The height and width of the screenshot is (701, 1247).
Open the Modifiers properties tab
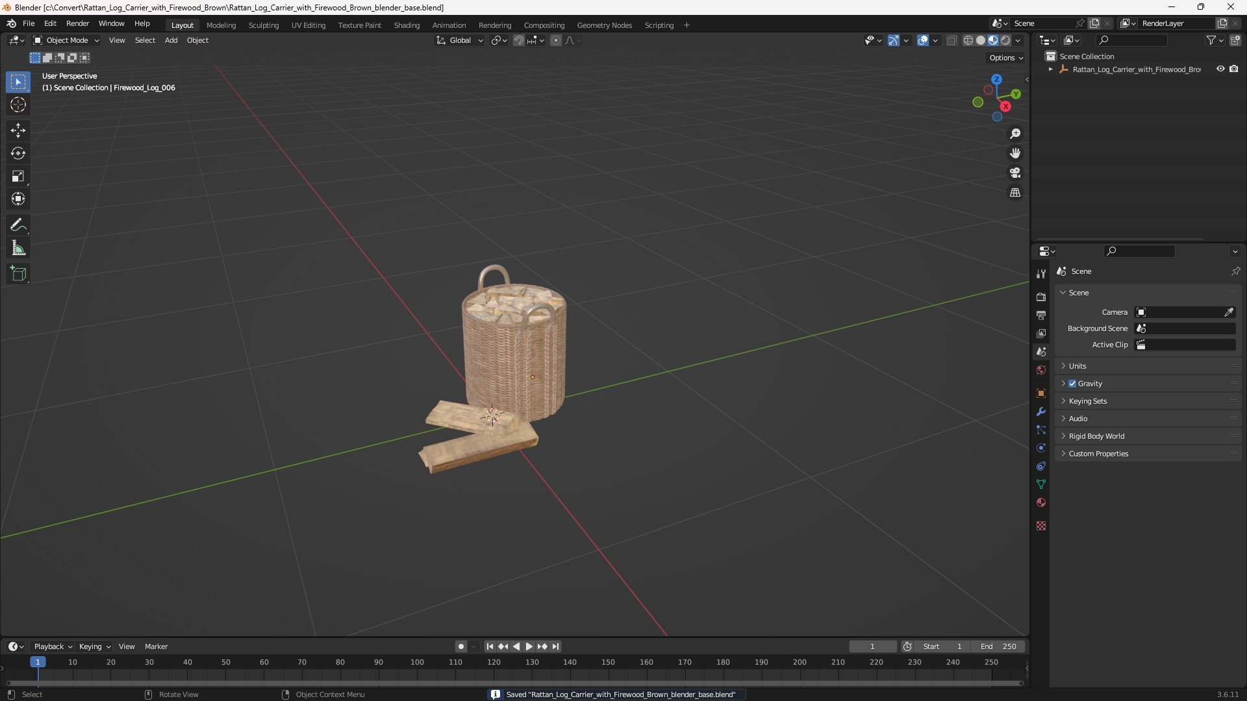[x=1041, y=412]
